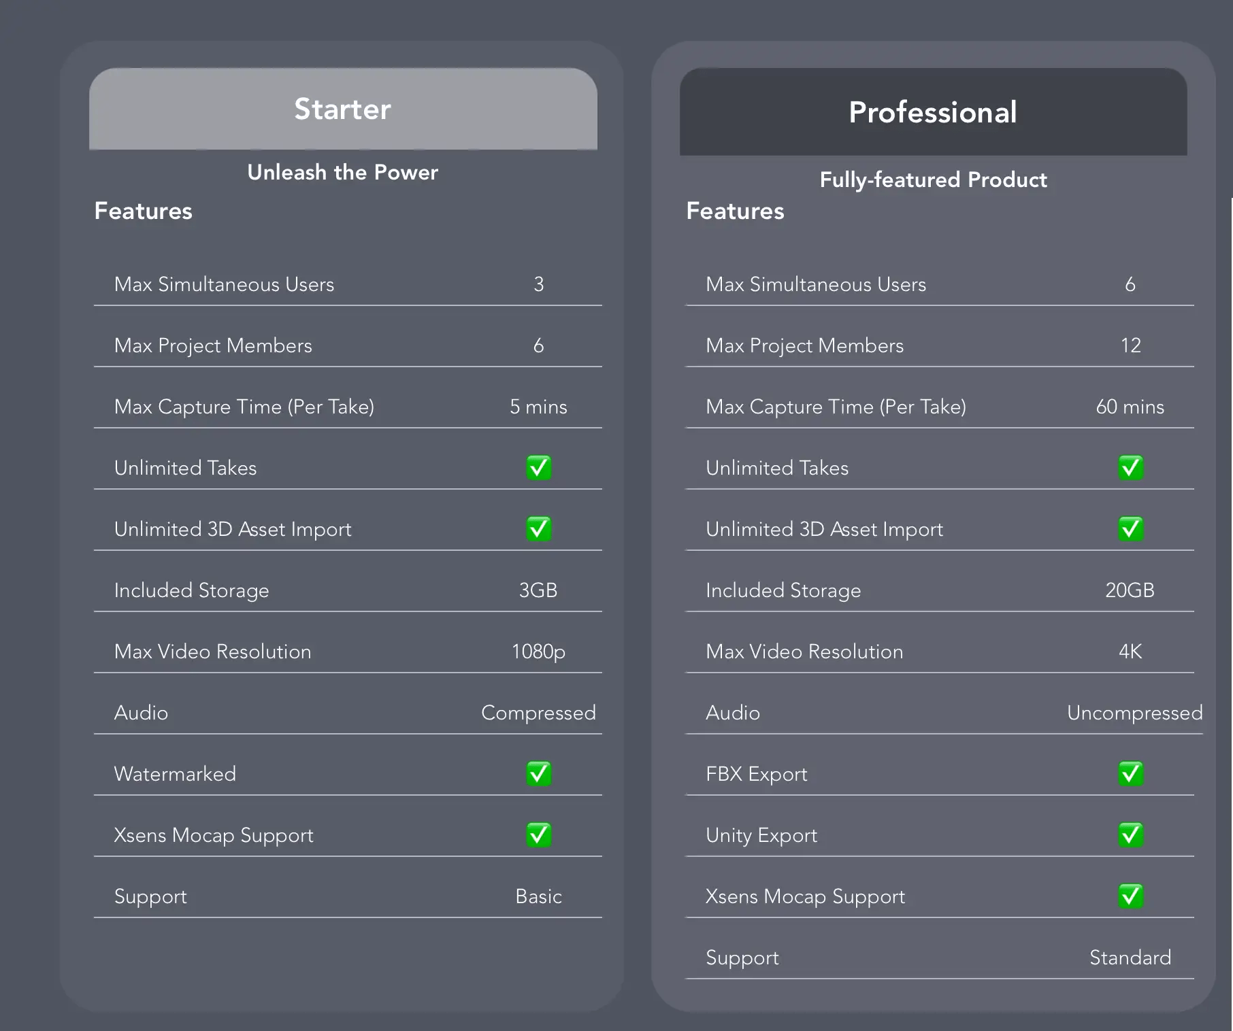Screen dimensions: 1233x1031
Task: Select the Starter plan header
Action: click(343, 109)
